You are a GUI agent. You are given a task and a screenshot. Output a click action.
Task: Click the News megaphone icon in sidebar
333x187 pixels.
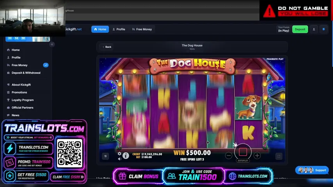tap(8, 115)
